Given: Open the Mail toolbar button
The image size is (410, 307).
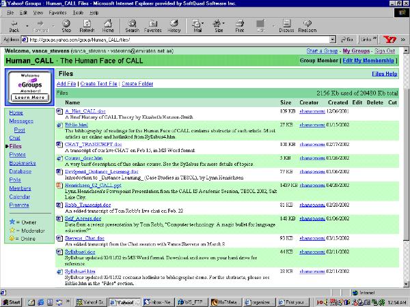Looking at the screenshot, I should [x=197, y=26].
